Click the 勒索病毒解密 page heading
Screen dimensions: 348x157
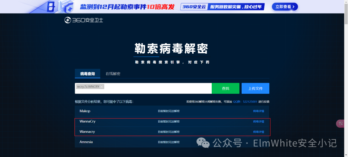171,48
